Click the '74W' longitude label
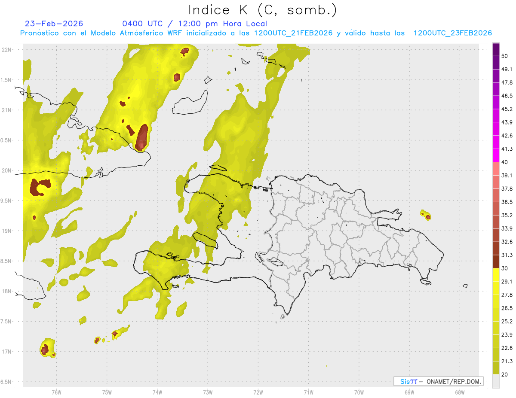 tap(157, 392)
